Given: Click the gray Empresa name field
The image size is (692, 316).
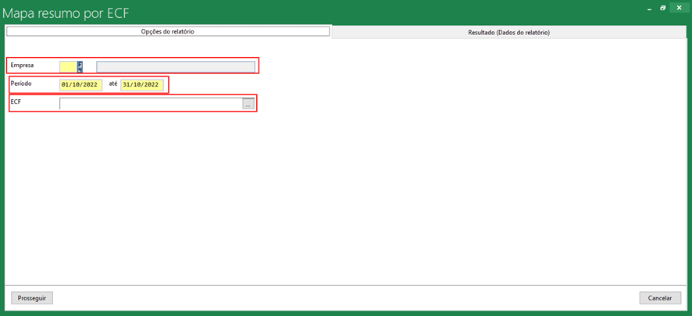Looking at the screenshot, I should click(x=175, y=66).
